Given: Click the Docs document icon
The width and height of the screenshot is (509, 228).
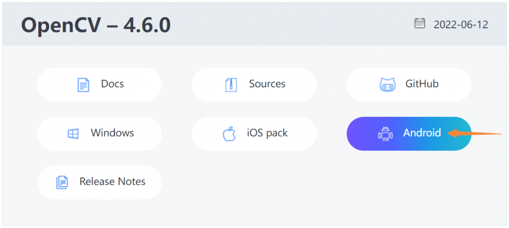Looking at the screenshot, I should click(x=84, y=84).
